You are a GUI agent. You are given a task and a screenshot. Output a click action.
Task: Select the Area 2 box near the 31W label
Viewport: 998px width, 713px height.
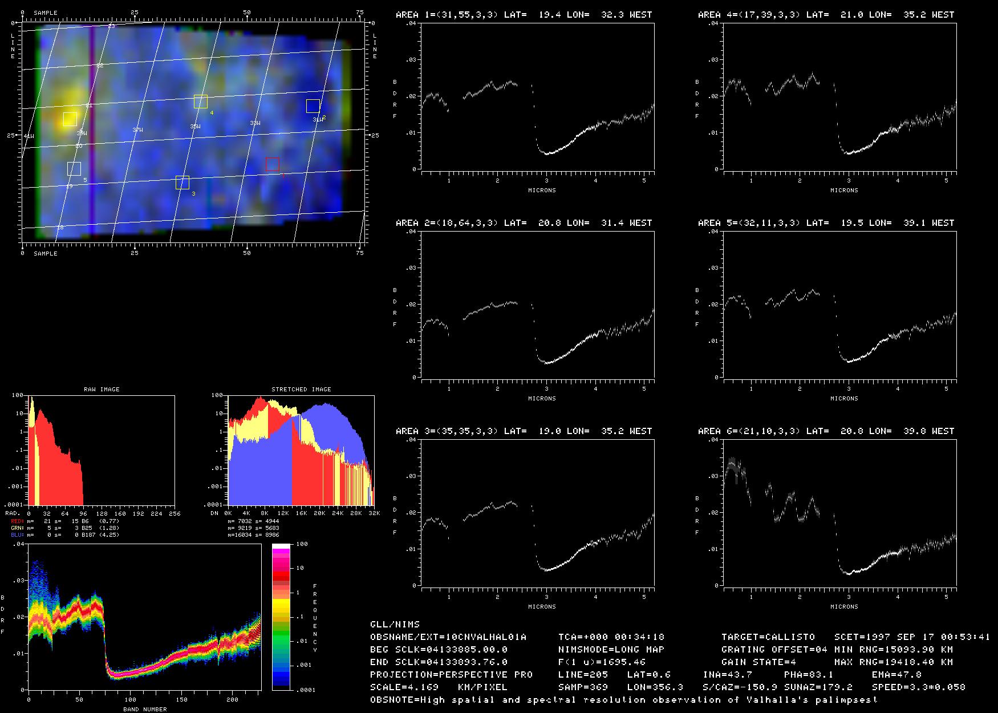(x=313, y=106)
